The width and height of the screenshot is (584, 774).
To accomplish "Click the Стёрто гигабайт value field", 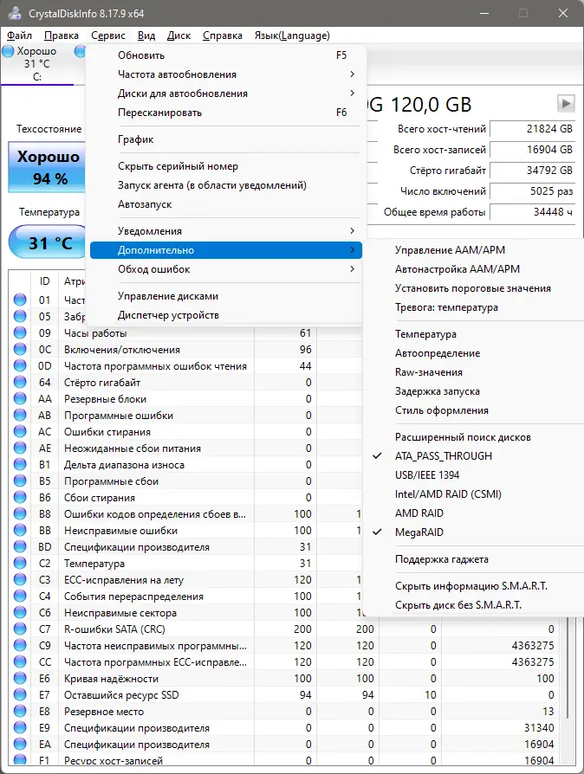I will 533,171.
